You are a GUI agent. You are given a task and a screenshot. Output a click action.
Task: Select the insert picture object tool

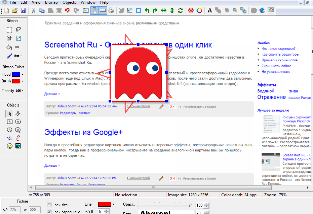pos(18,146)
